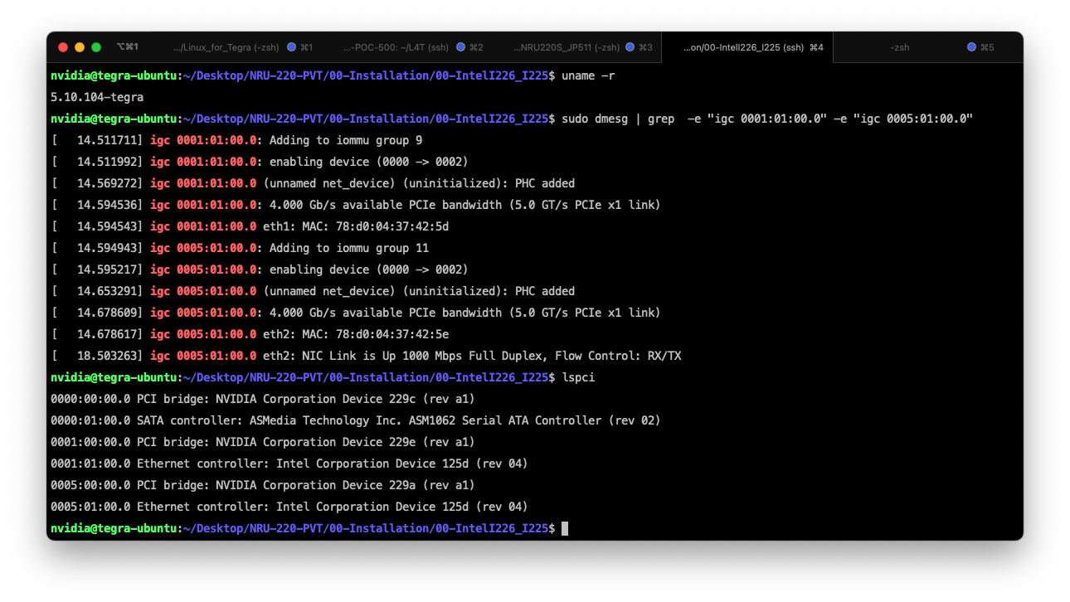Click blue activity dot on NRU220S_JP511 tab
The image size is (1070, 602).
pos(630,47)
